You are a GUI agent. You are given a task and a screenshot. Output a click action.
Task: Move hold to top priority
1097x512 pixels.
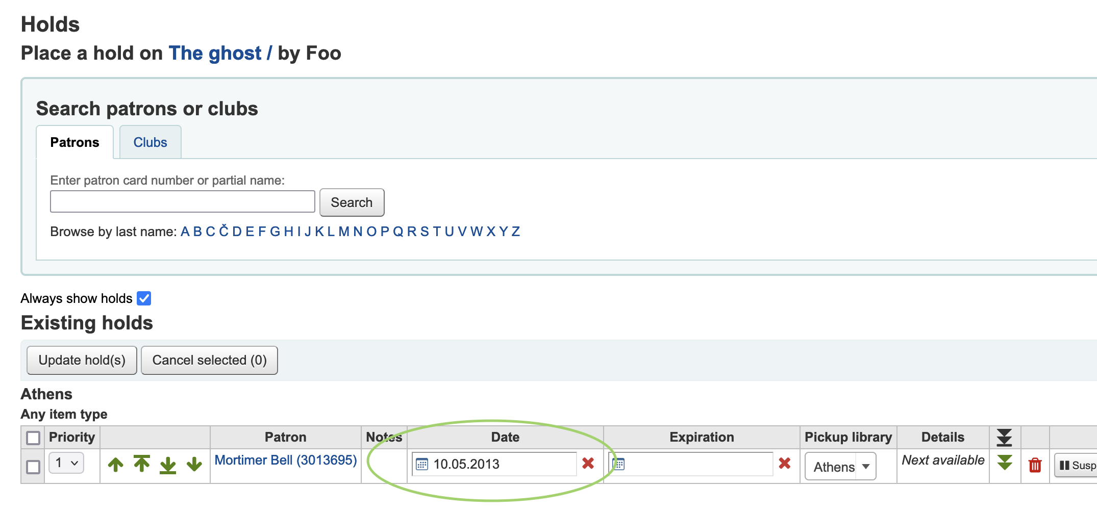coord(142,464)
